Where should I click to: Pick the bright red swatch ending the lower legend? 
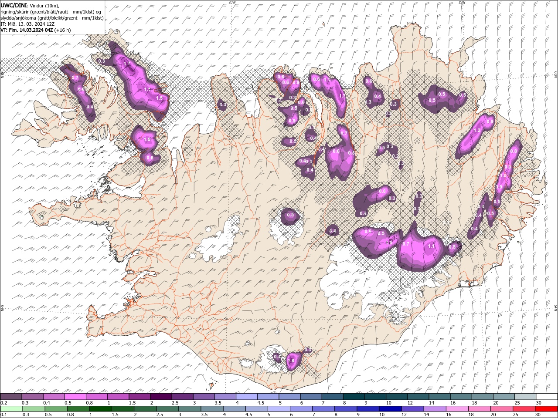(546, 409)
